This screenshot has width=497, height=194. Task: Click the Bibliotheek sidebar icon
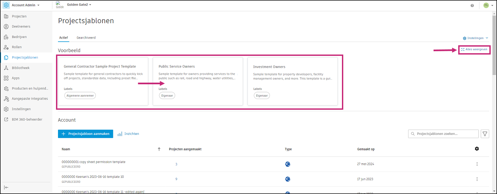tap(6, 68)
